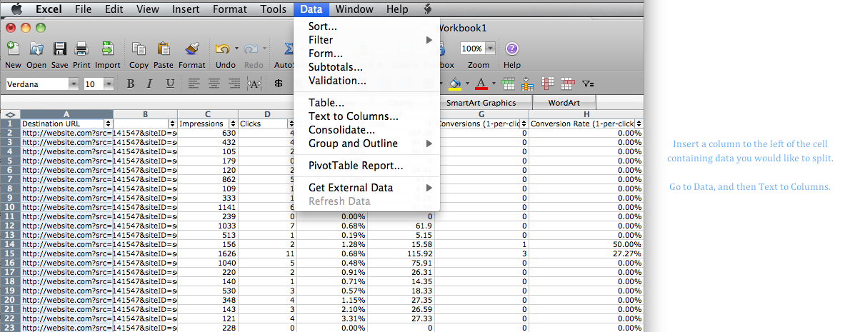Click the AutoSum sigma icon
Viewport: 850px width, 332px height.
pyautogui.click(x=288, y=49)
